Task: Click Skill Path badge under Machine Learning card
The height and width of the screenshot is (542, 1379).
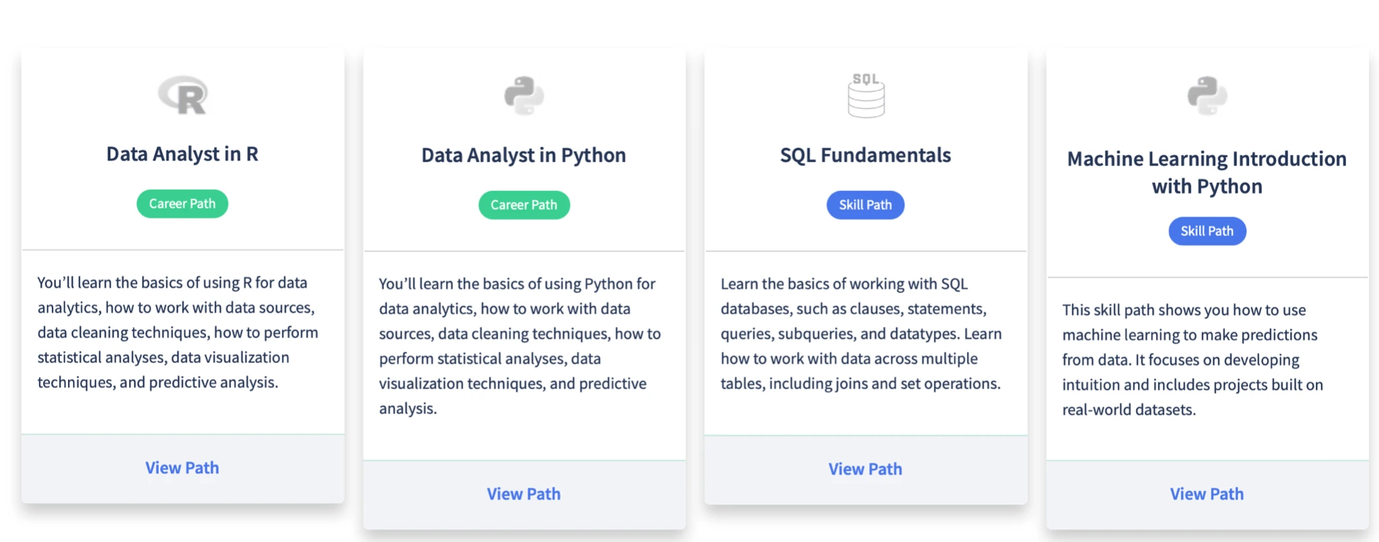Action: 1207,231
